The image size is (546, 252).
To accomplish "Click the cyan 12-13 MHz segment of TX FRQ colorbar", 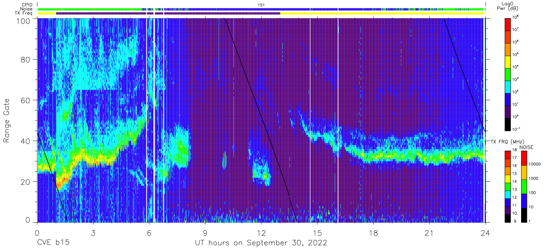I will [508, 194].
